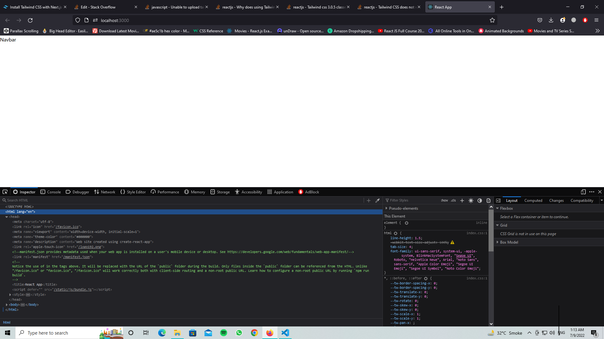The height and width of the screenshot is (339, 604).
Task: Collapse the three-pane inspector sidebar
Action: [x=498, y=200]
